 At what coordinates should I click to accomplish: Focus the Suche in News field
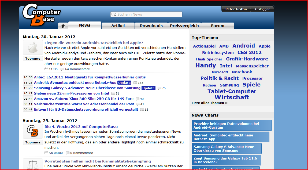tap(146, 14)
